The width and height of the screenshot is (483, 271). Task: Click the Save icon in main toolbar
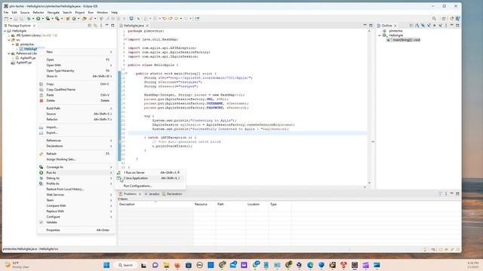16,19
